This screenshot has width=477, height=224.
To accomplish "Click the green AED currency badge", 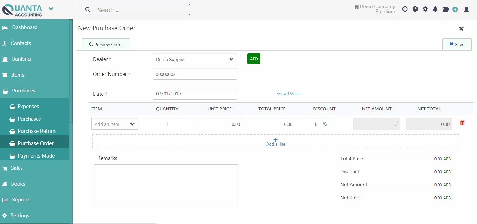I will 254,59.
